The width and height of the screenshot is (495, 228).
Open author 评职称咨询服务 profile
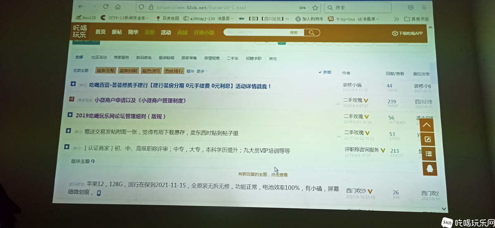coord(362,150)
